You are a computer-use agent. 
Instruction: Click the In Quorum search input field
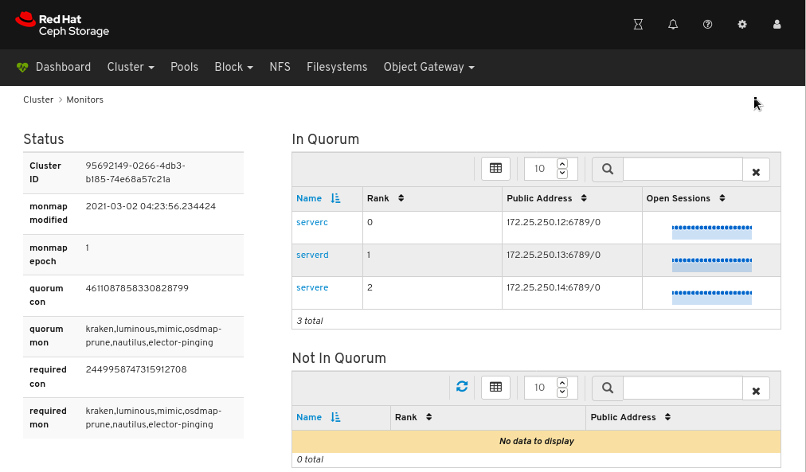coord(683,169)
